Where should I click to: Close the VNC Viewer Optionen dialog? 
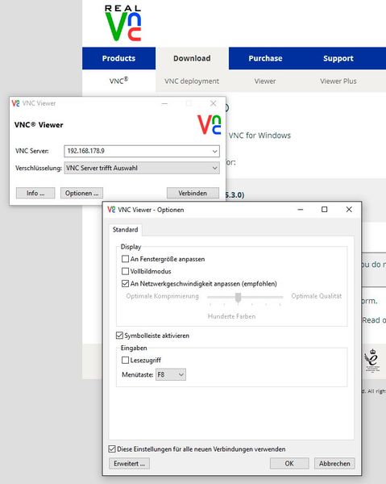click(x=349, y=209)
